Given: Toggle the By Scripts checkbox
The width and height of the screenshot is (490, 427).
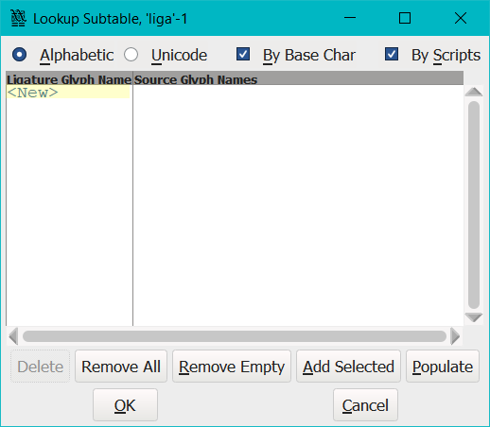Looking at the screenshot, I should coord(392,54).
